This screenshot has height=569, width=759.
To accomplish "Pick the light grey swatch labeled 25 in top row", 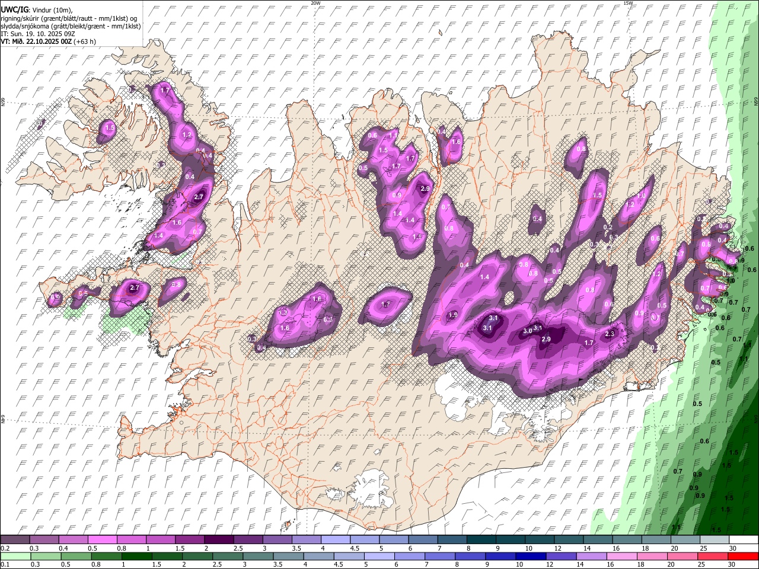I will pyautogui.click(x=714, y=540).
